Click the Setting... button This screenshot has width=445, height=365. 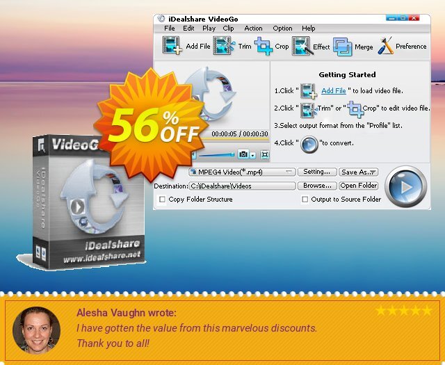coord(317,172)
